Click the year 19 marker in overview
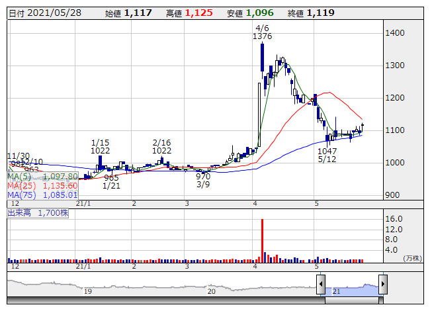This screenshot has height=311, width=432. coord(87,291)
